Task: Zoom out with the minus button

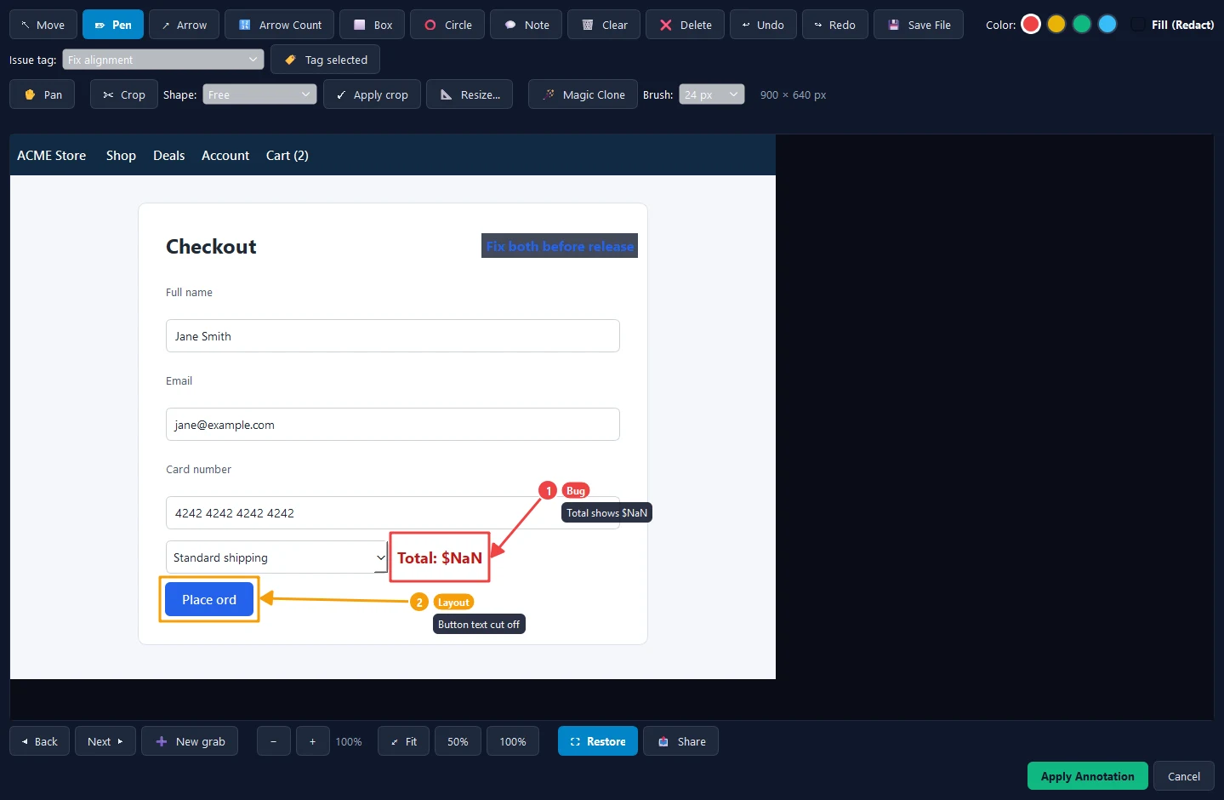Action: (274, 741)
